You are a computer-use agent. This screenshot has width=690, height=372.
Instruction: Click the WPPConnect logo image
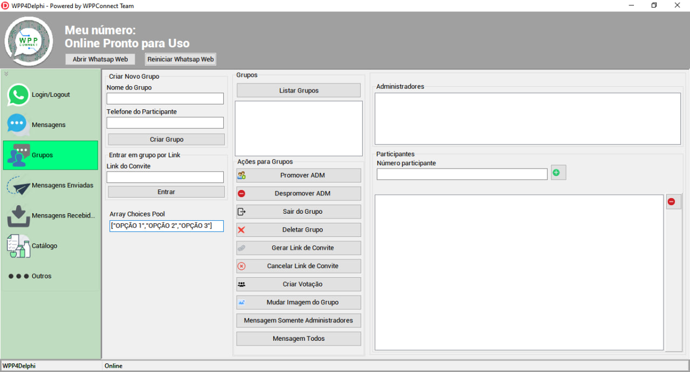29,41
